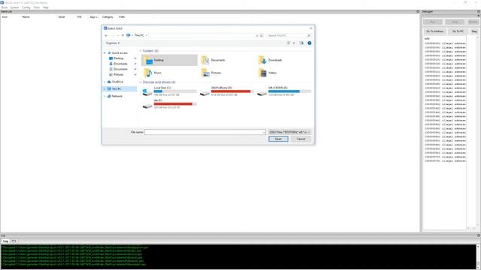Select Network in navigation pane
Screen dimensions: 481x270
coord(117,96)
